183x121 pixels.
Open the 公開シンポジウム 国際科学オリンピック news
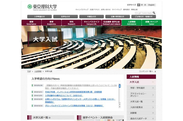click(x=80, y=101)
